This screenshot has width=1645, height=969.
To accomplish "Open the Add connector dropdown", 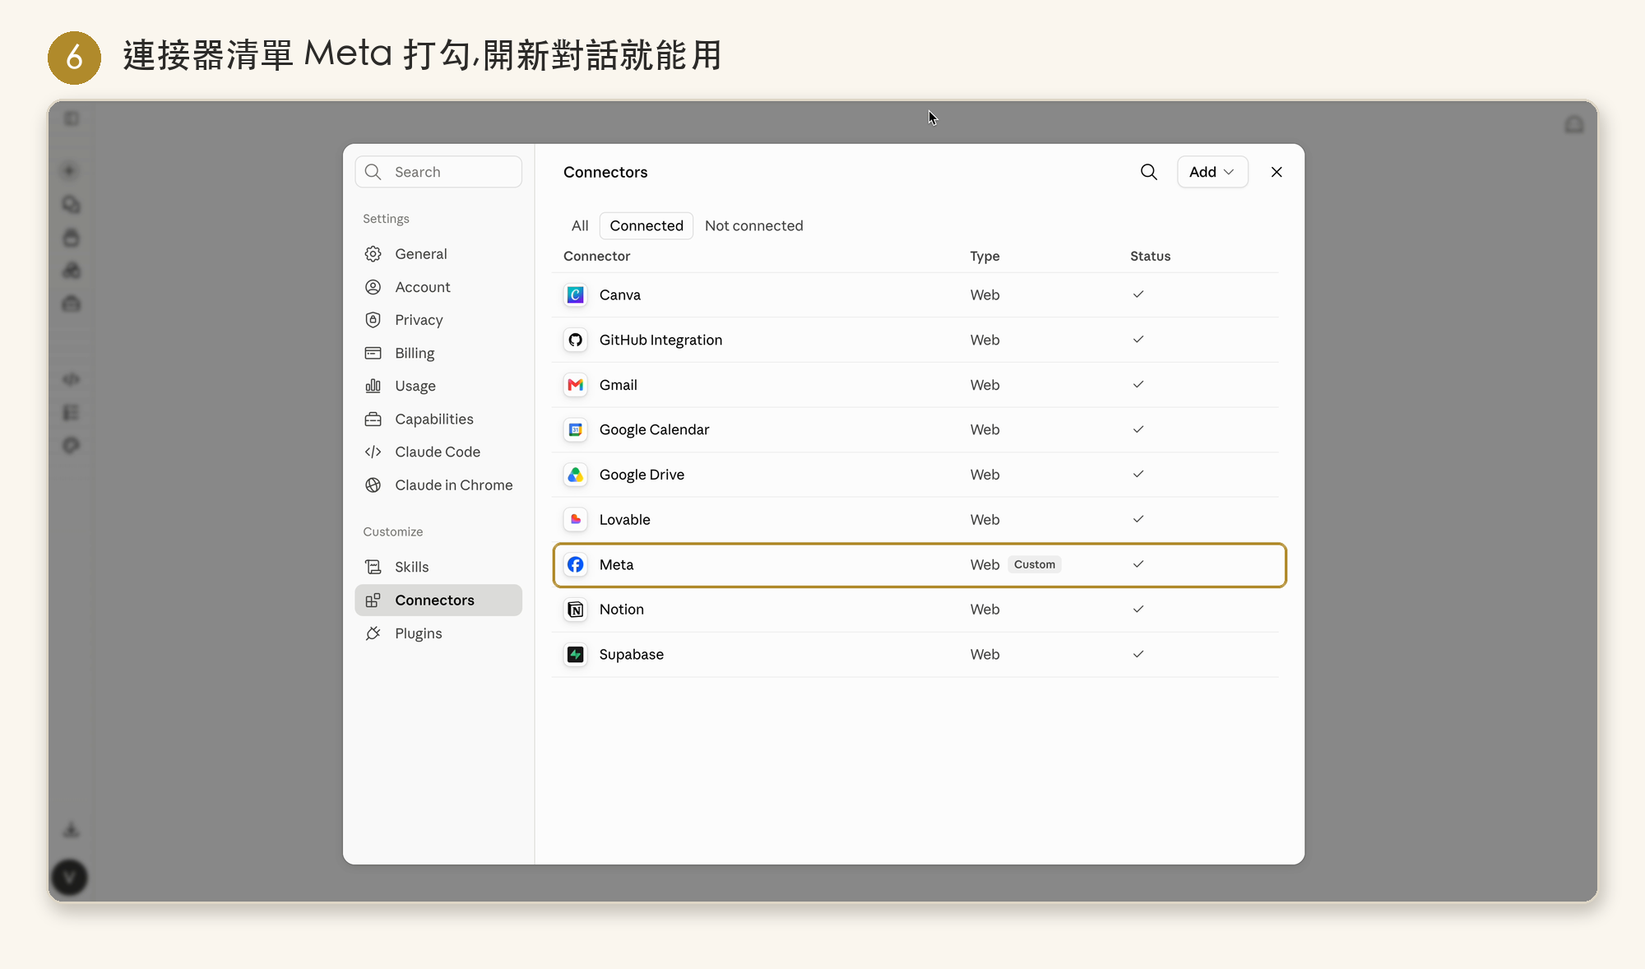I will 1212,172.
